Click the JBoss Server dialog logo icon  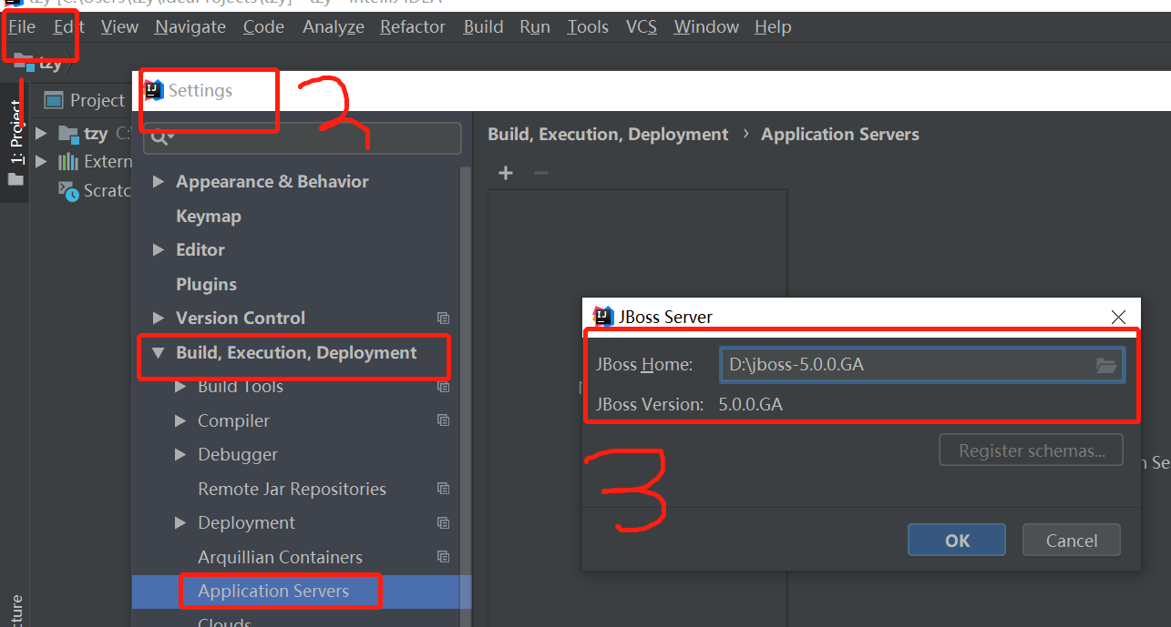[x=602, y=316]
